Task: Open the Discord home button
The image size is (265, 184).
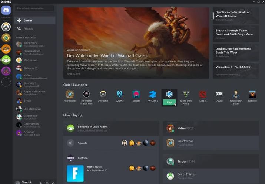Action: (x=6, y=10)
